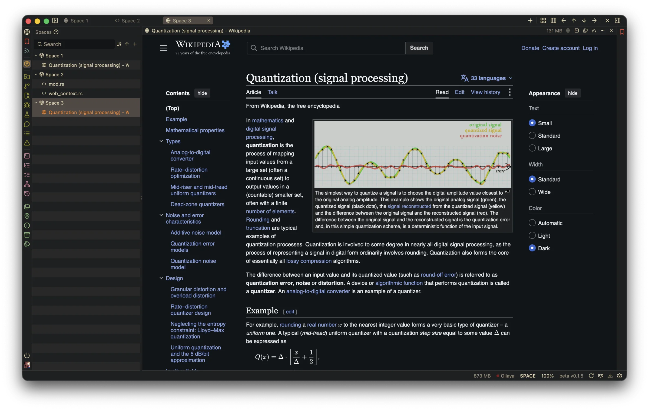Screen dimensions: 649x410
Task: Open the terminal icon in left sidebar
Action: pyautogui.click(x=27, y=156)
